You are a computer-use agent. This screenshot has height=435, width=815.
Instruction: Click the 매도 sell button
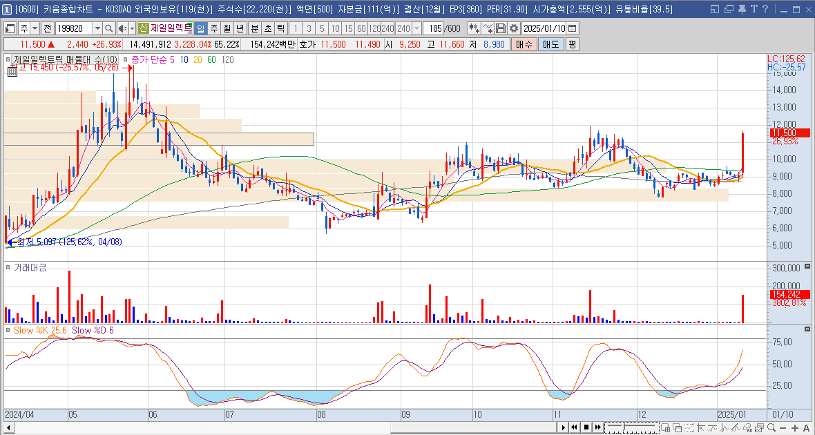[550, 45]
